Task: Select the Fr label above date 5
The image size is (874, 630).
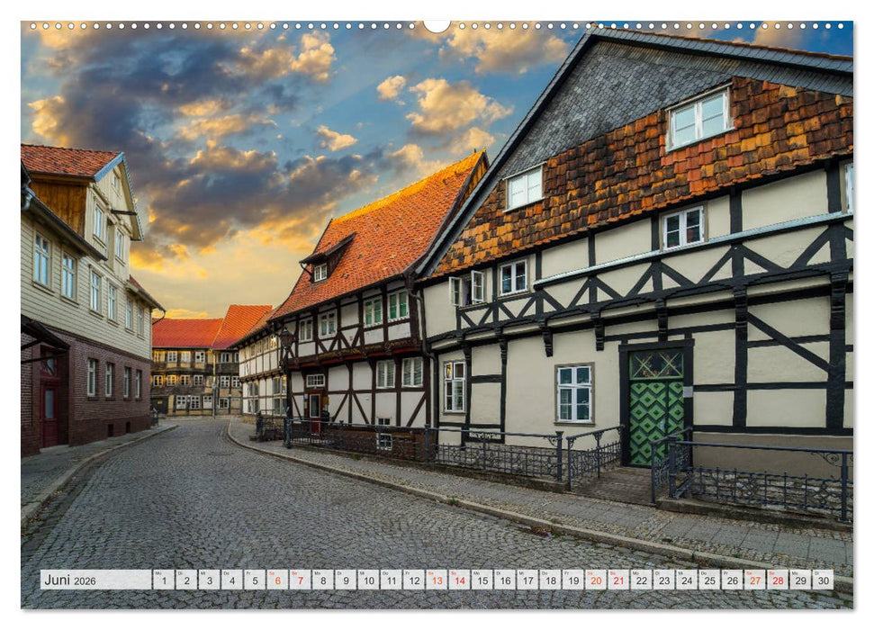Action: click(249, 571)
